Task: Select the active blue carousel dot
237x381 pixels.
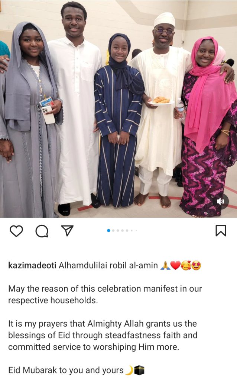Action: pyautogui.click(x=108, y=230)
